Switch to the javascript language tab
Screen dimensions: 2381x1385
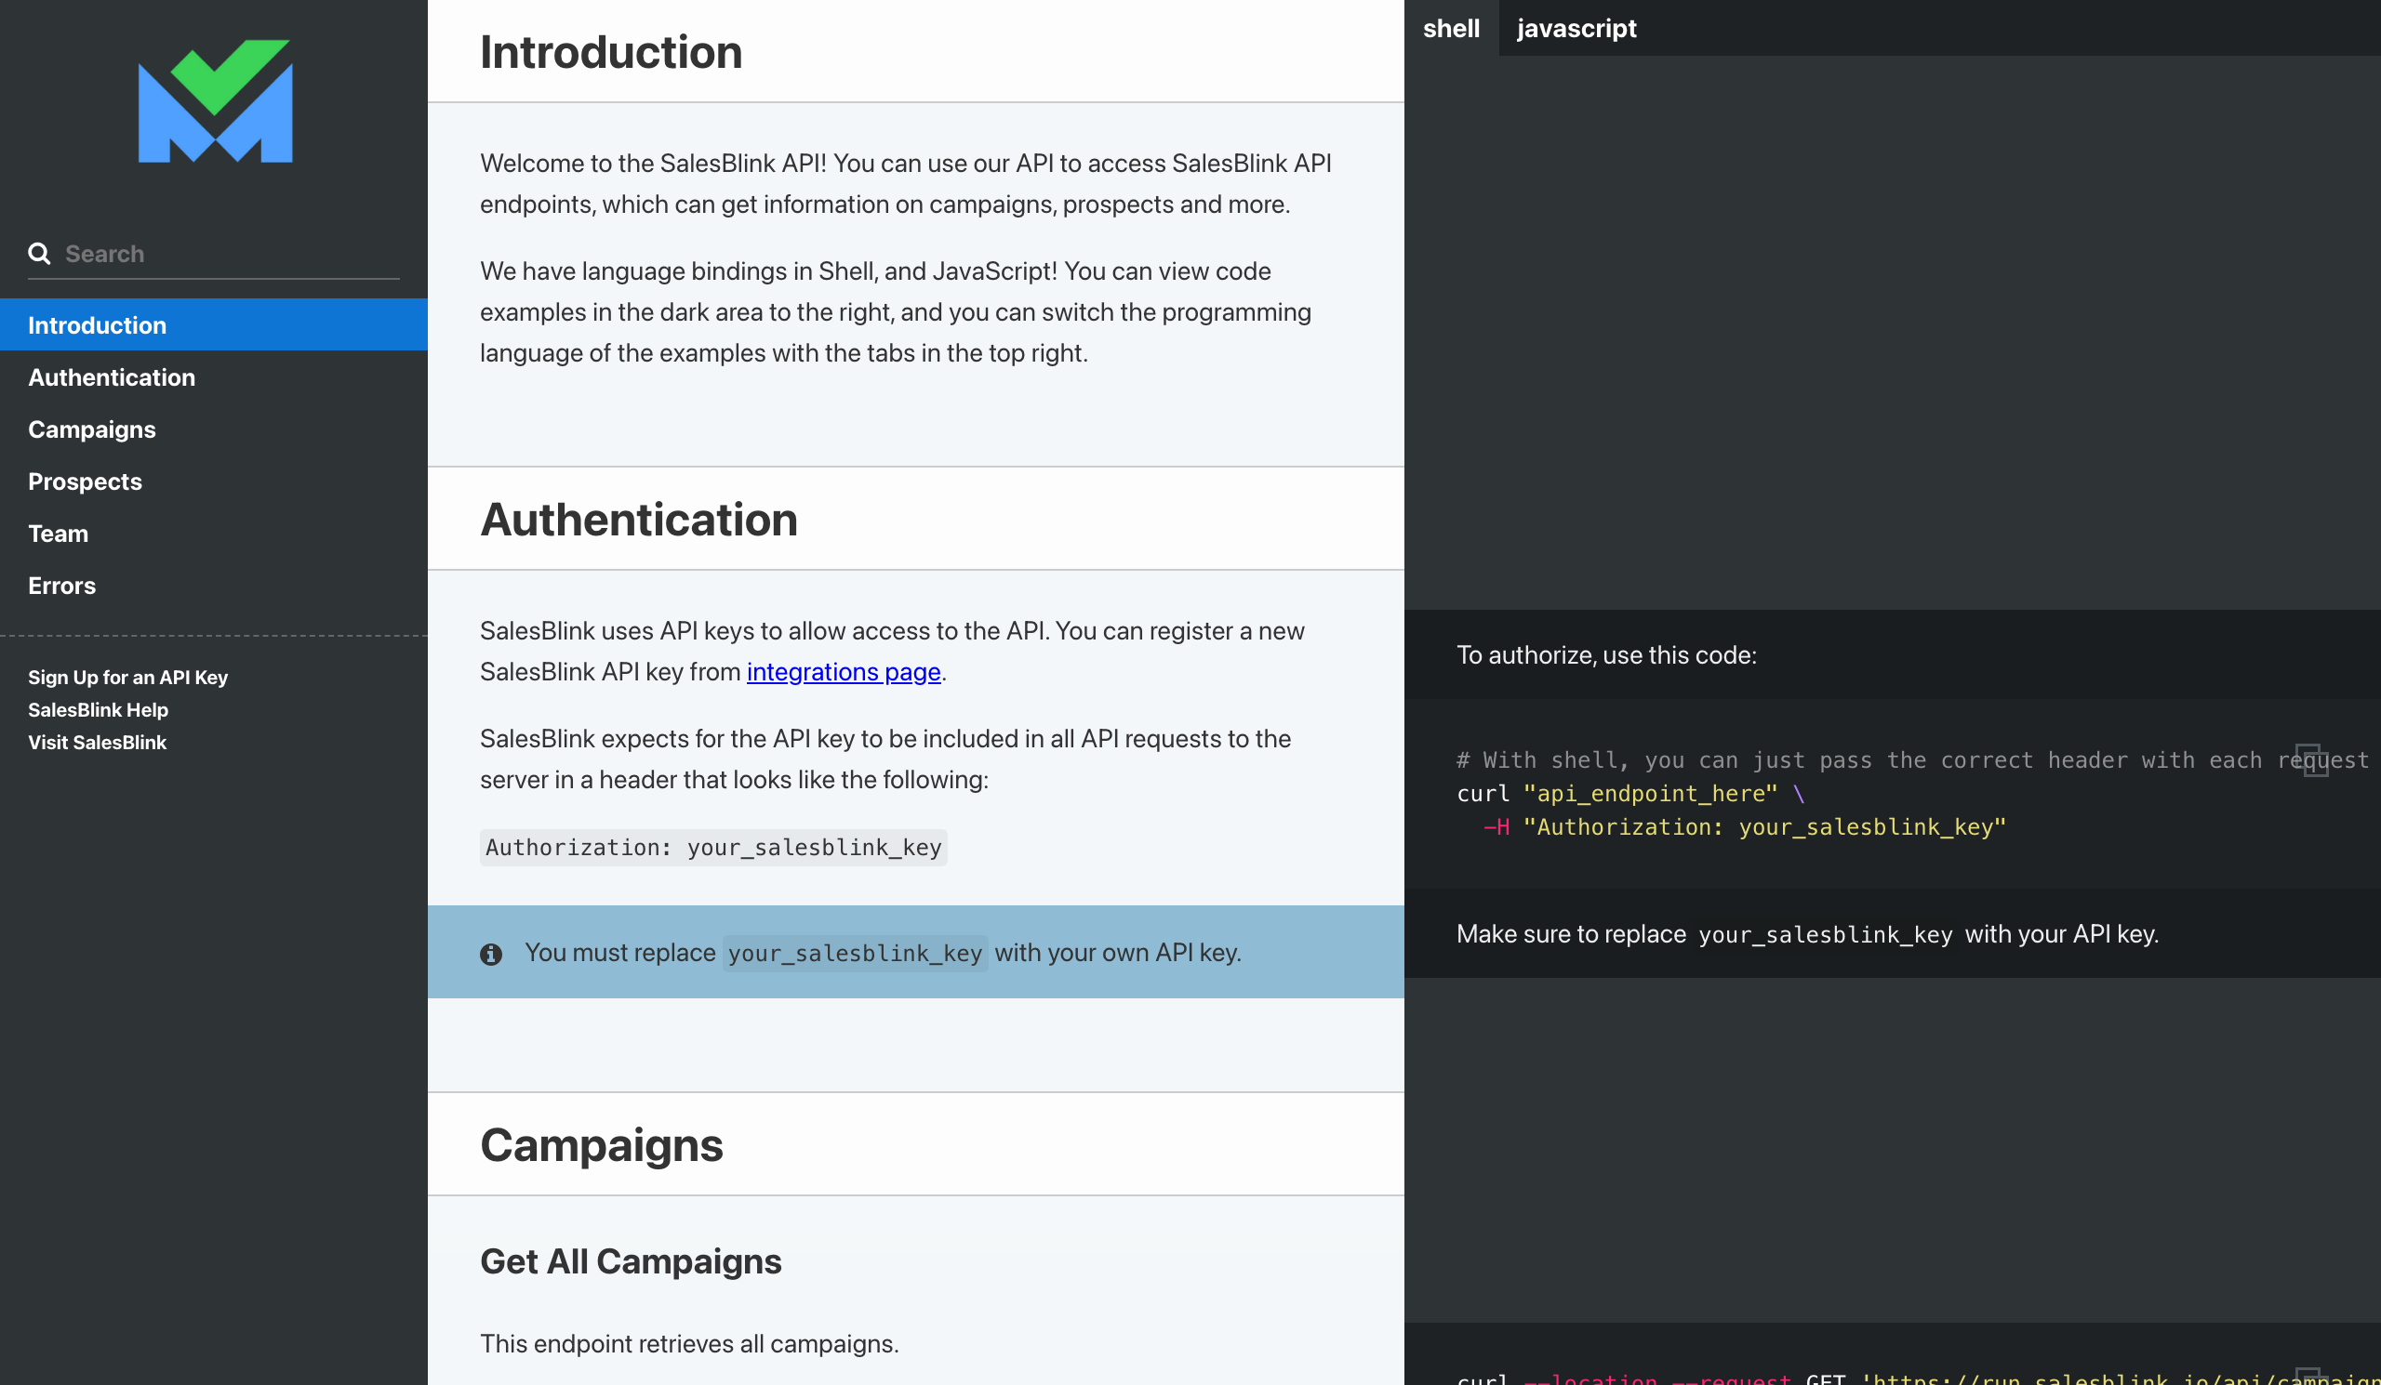coord(1576,27)
